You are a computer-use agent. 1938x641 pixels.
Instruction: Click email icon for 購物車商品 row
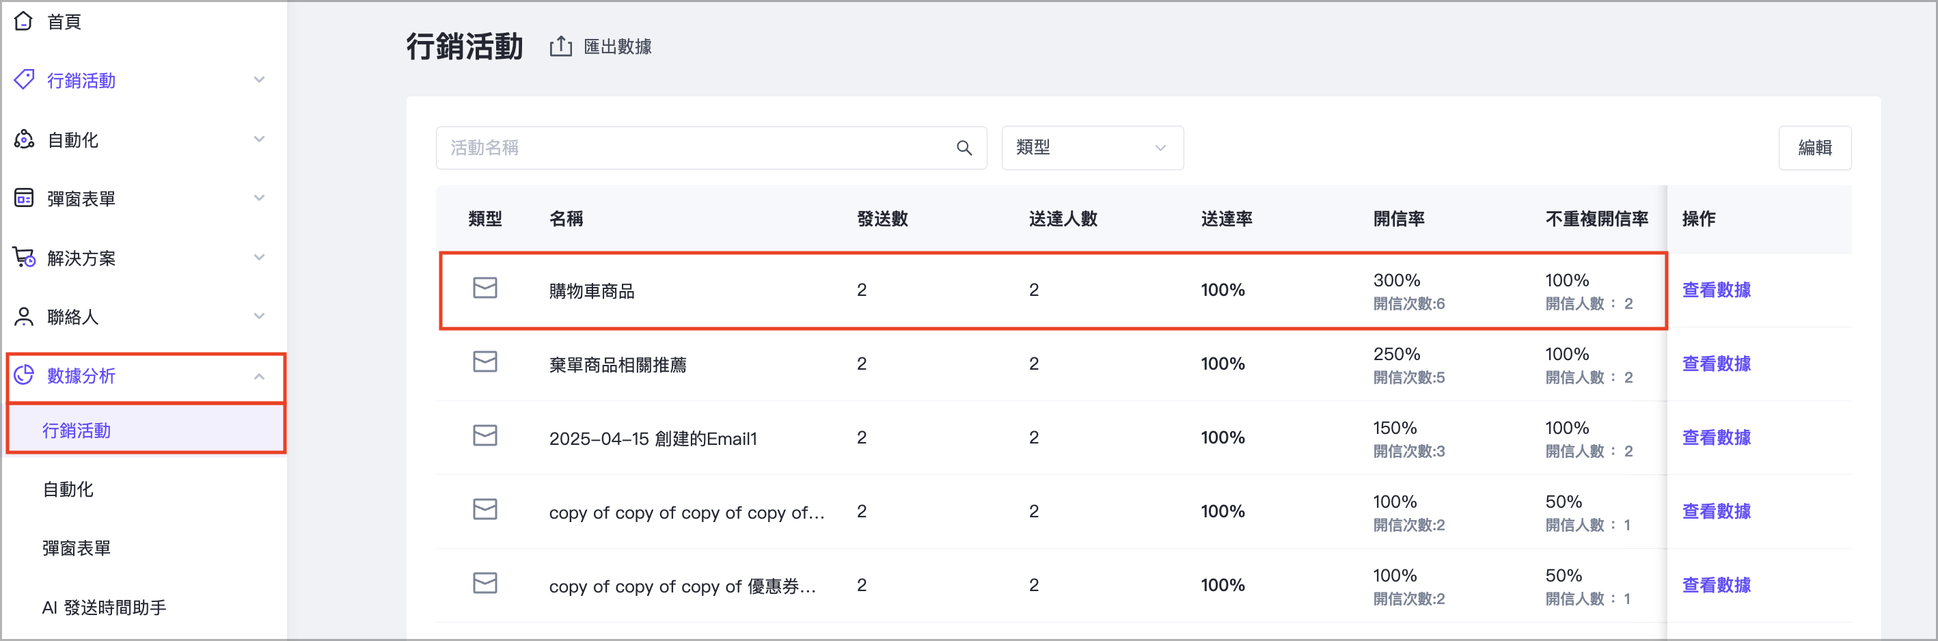click(485, 288)
